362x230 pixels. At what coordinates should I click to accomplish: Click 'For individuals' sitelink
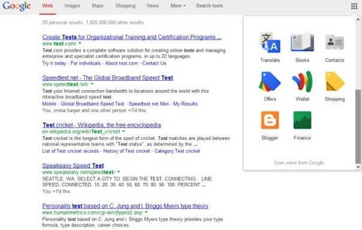[86, 63]
